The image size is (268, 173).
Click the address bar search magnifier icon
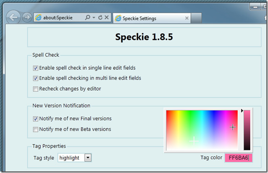point(88,17)
